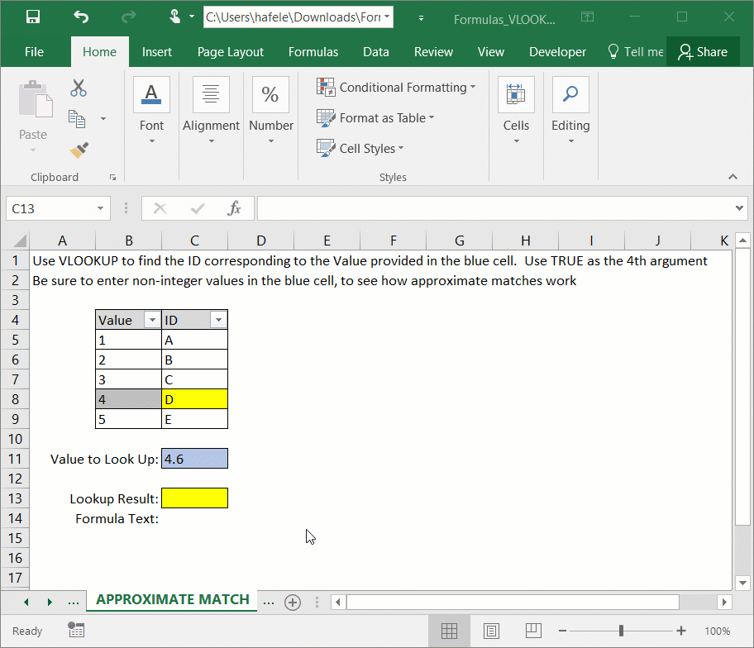Open the Formulas ribbon tab
Viewport: 754px width, 648px height.
313,52
